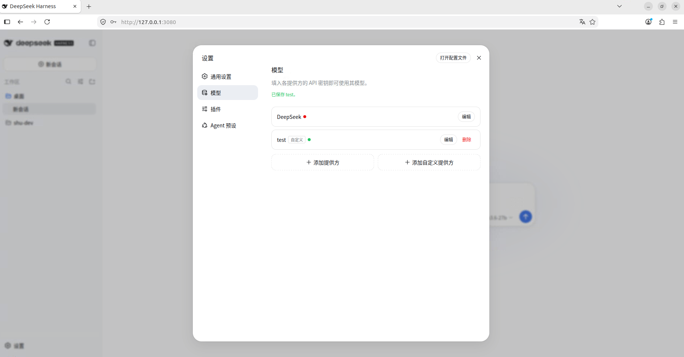Screen dimensions: 684x357
Task: Switch to the Agent 预设 tab
Action: (x=227, y=125)
